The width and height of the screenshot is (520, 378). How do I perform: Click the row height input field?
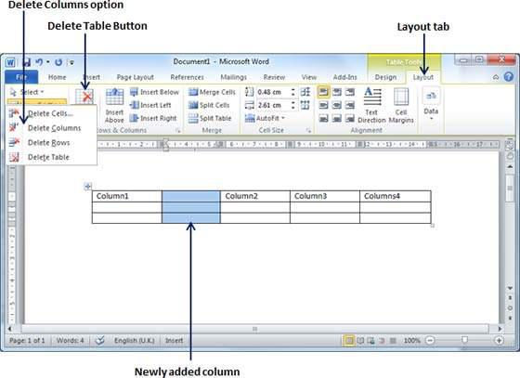[274, 92]
